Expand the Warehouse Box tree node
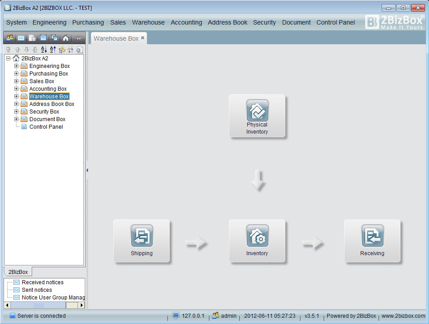Screen dimensions: 429x324 16,97
